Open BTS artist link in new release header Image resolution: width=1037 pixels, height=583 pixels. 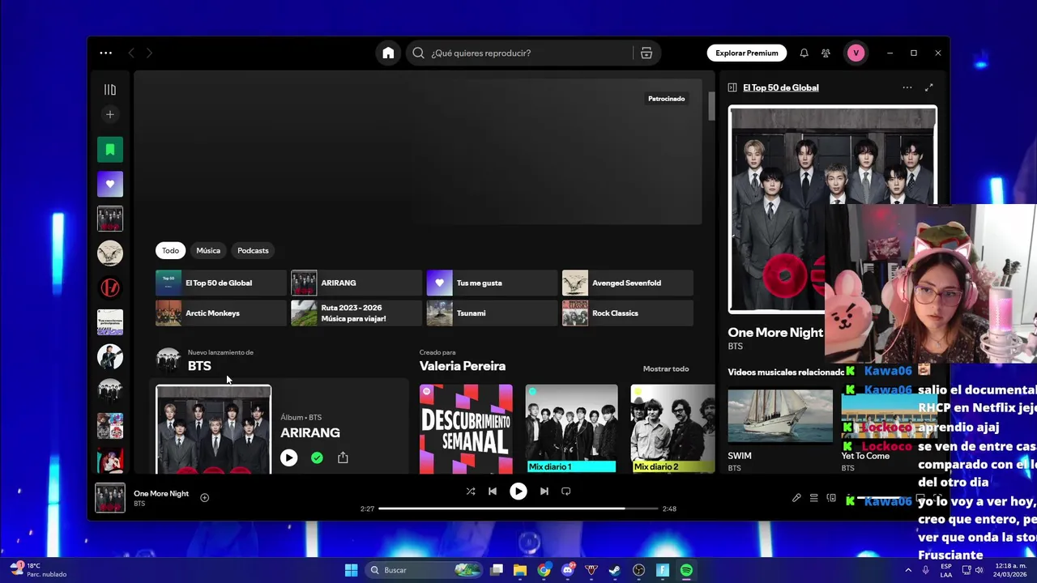click(x=199, y=366)
